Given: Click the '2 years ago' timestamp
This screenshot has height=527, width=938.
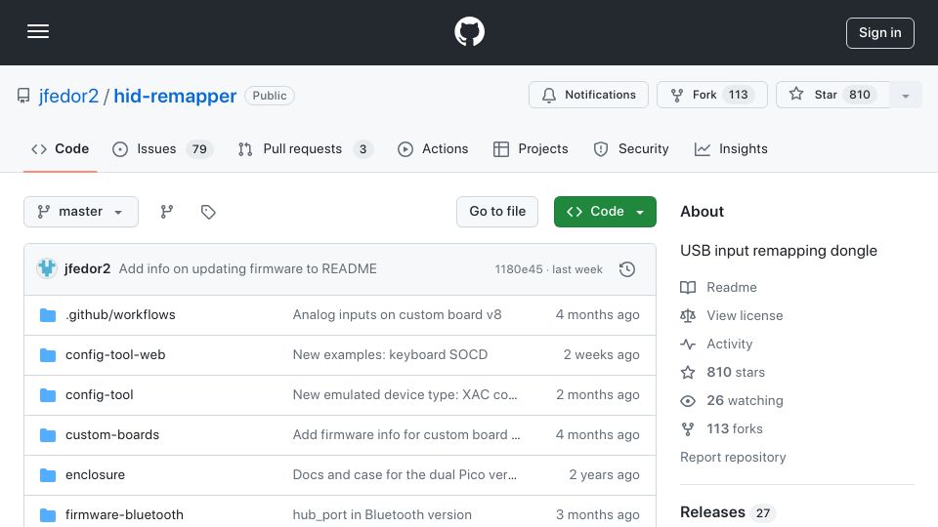Looking at the screenshot, I should click(604, 475).
